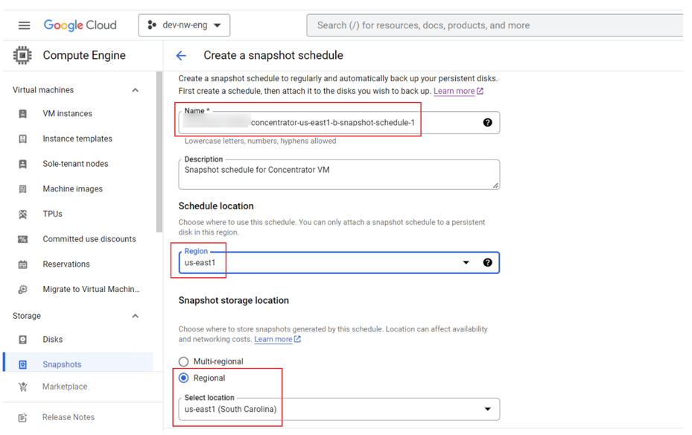This screenshot has height=435, width=692.
Task: Open Snapshots in the sidebar
Action: [x=62, y=365]
